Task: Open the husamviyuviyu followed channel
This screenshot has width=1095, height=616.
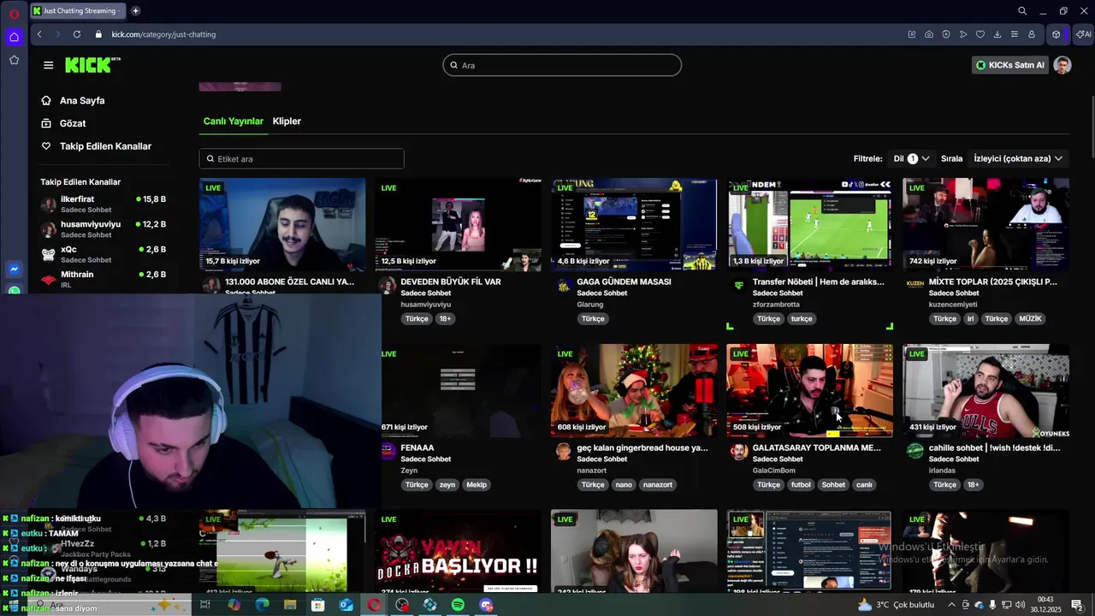Action: [103, 228]
